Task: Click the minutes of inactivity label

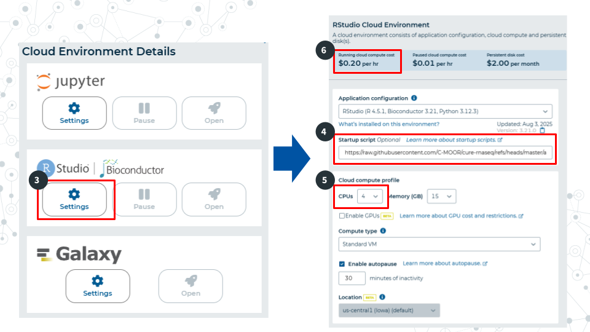Action: [x=396, y=278]
